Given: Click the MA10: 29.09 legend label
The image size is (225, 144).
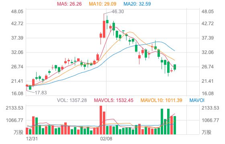Looking at the screenshot, I should click(102, 4).
